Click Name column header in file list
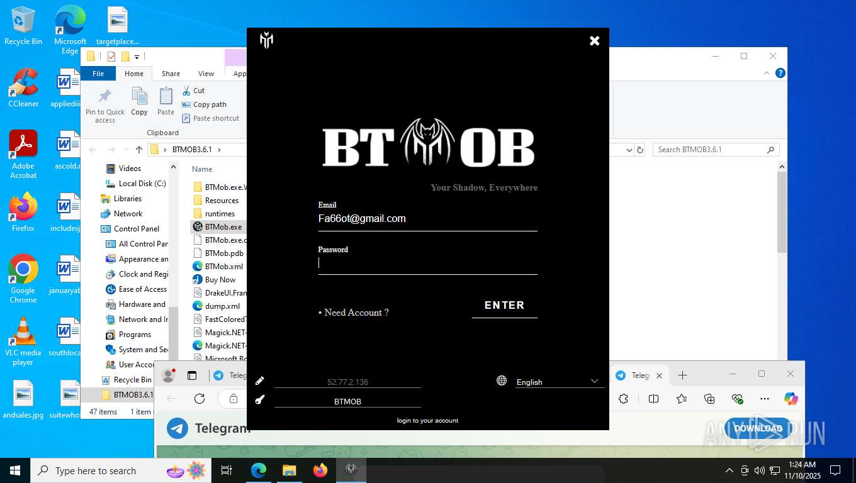The height and width of the screenshot is (483, 856). (x=202, y=169)
